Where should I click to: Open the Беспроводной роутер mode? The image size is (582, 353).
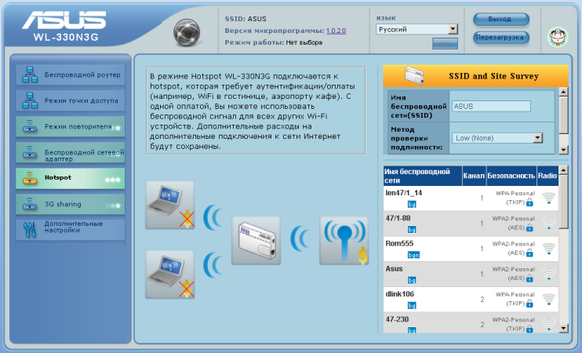pos(70,75)
